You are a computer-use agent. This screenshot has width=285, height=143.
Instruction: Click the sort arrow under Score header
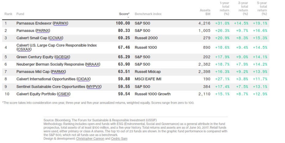tap(128, 17)
